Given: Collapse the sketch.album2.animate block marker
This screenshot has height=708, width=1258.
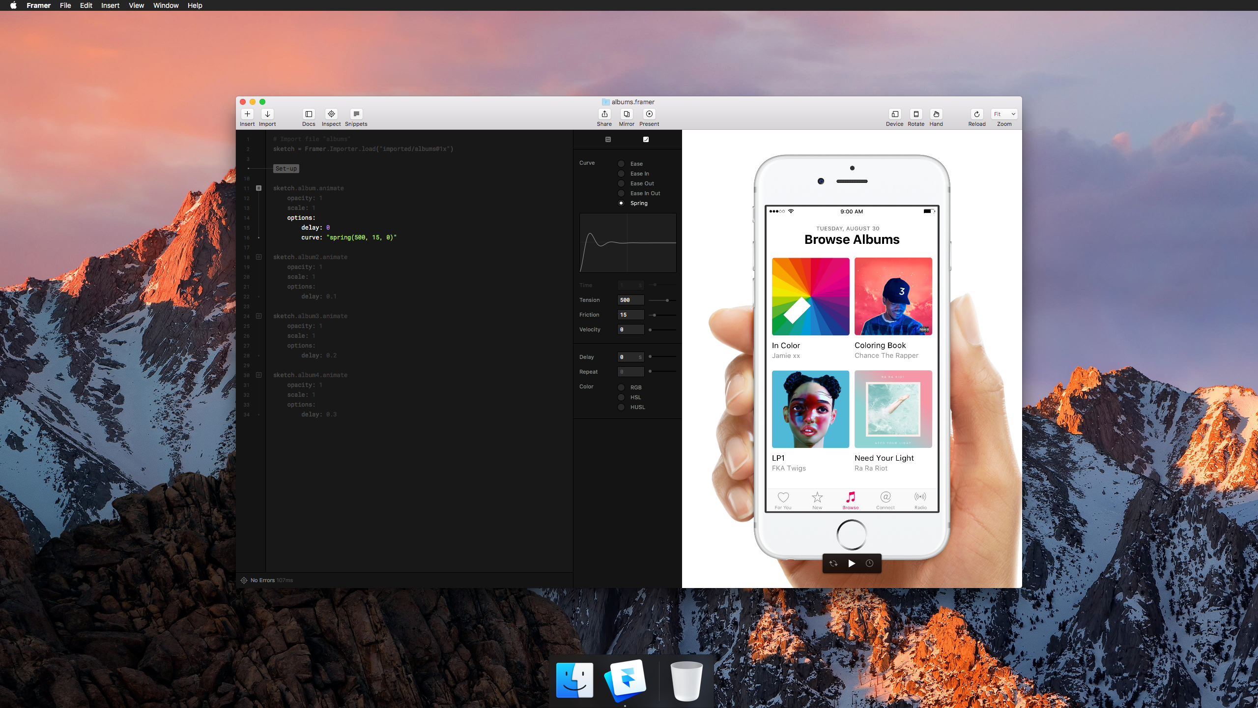Looking at the screenshot, I should (x=258, y=257).
